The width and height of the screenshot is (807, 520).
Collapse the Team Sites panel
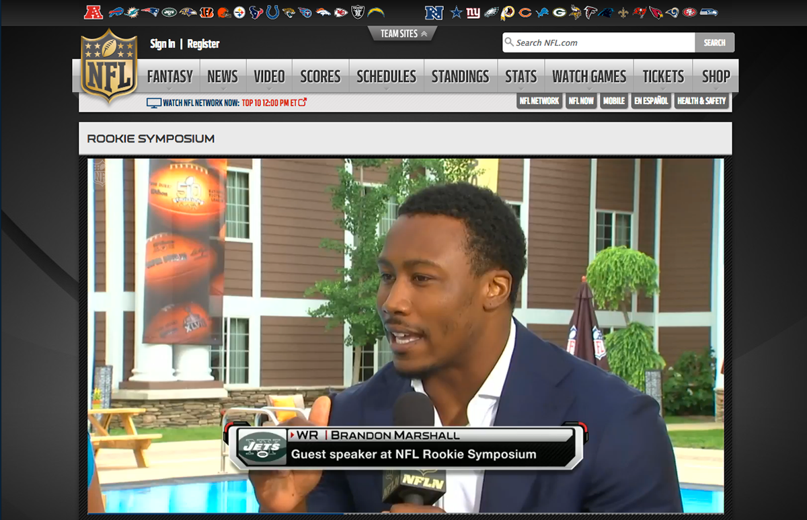tap(403, 34)
